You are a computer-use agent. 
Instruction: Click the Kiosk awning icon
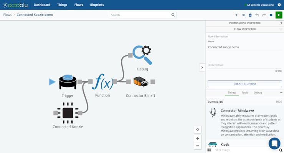[213, 144]
